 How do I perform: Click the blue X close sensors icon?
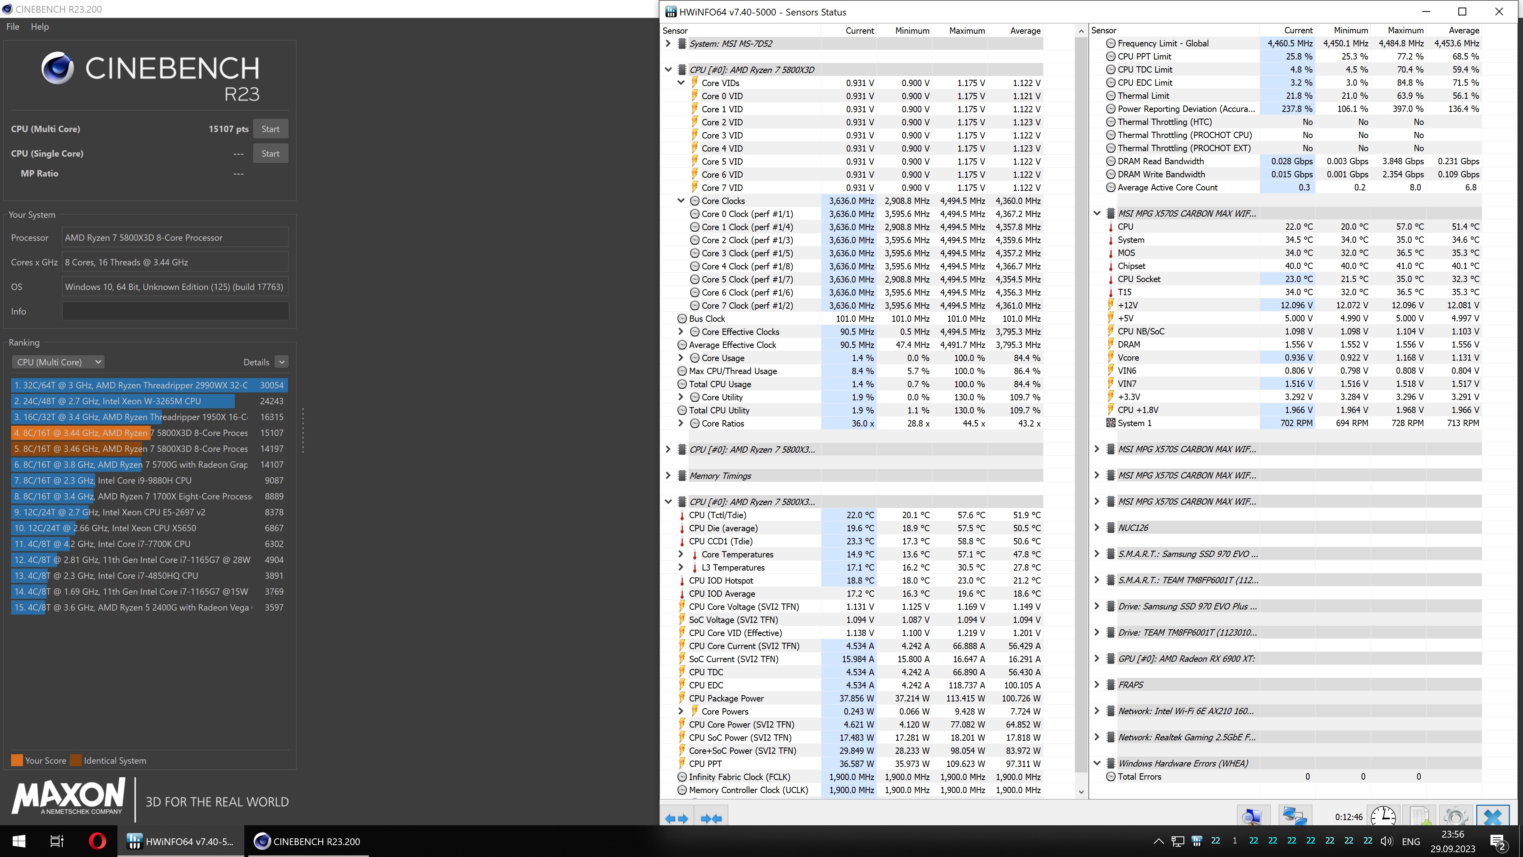click(x=1492, y=816)
